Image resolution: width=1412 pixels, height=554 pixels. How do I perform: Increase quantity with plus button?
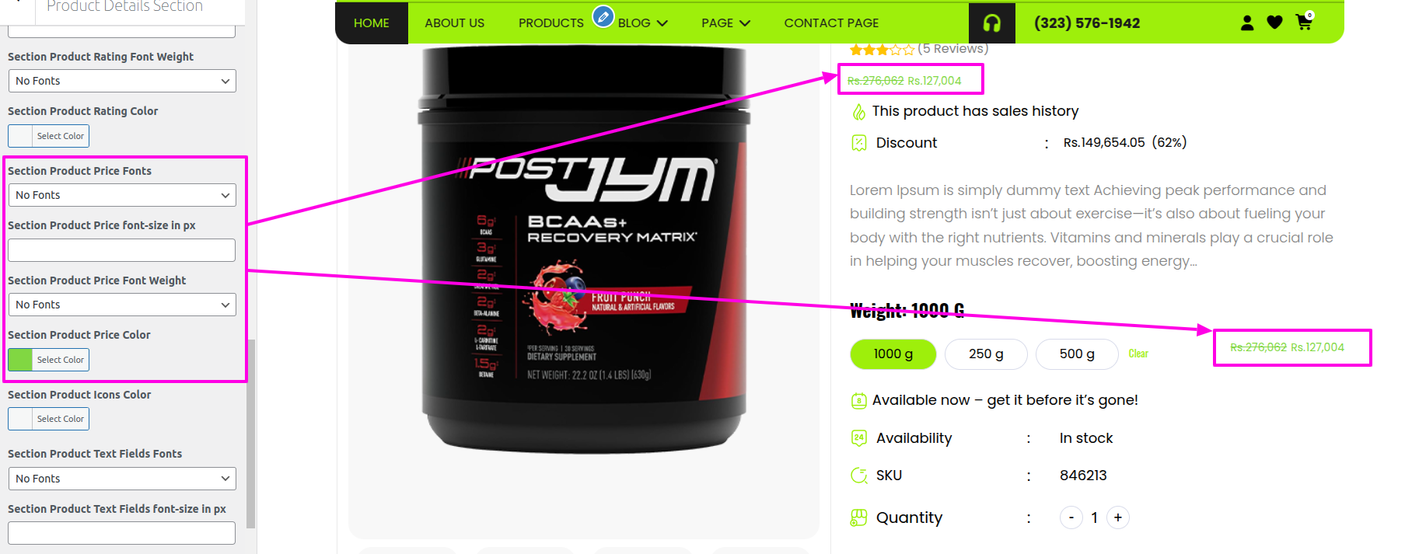(x=1118, y=517)
